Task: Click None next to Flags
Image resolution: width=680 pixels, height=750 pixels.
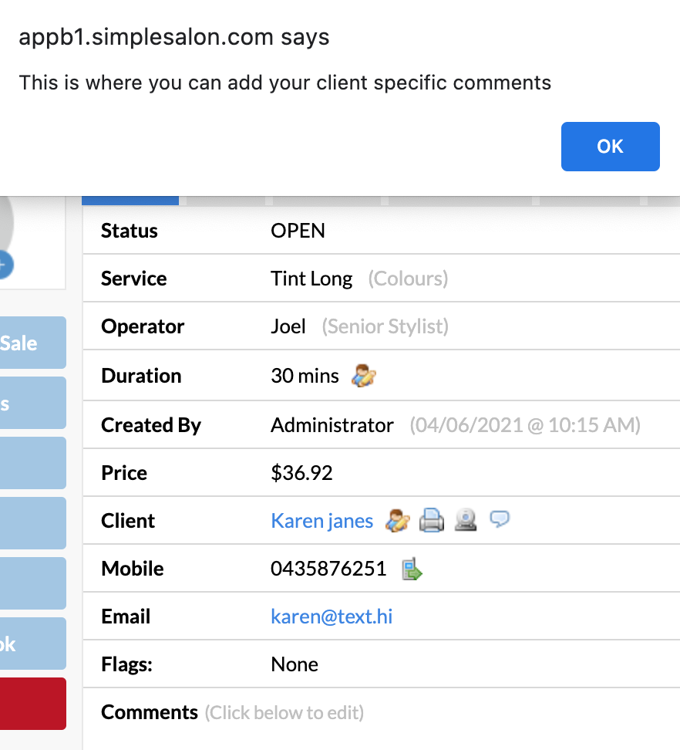Action: click(294, 664)
